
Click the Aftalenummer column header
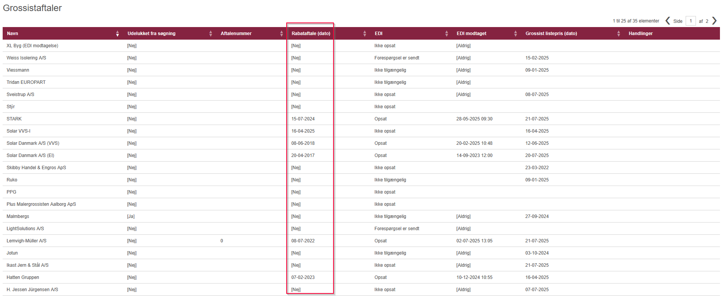236,34
